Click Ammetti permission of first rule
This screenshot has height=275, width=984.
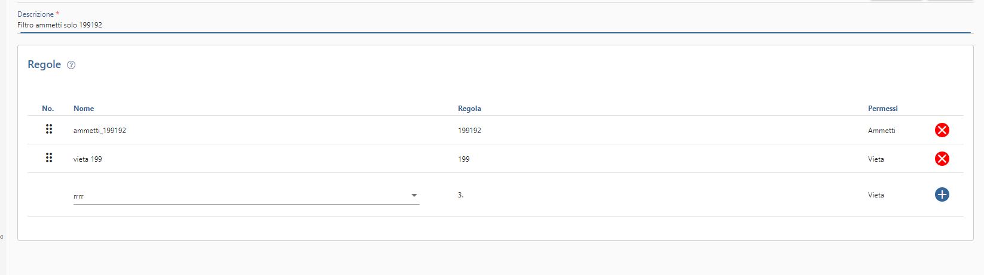click(x=882, y=130)
